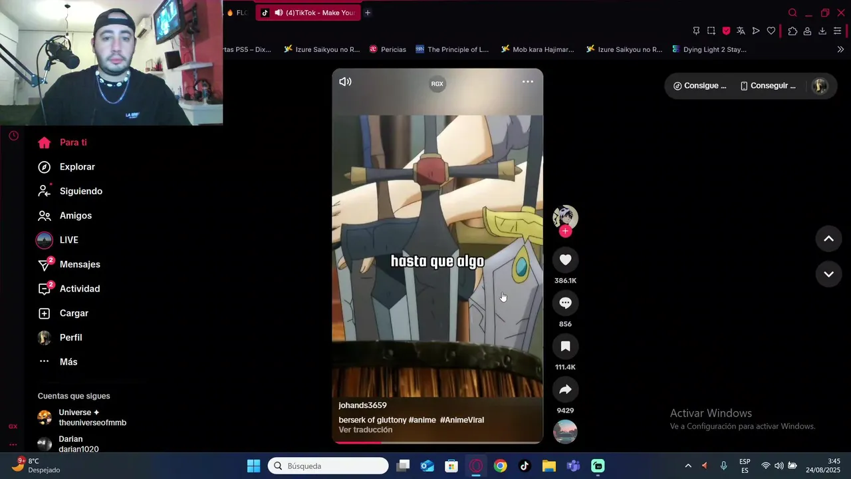The height and width of the screenshot is (479, 851).
Task: Click the translate page icon
Action: [741, 31]
